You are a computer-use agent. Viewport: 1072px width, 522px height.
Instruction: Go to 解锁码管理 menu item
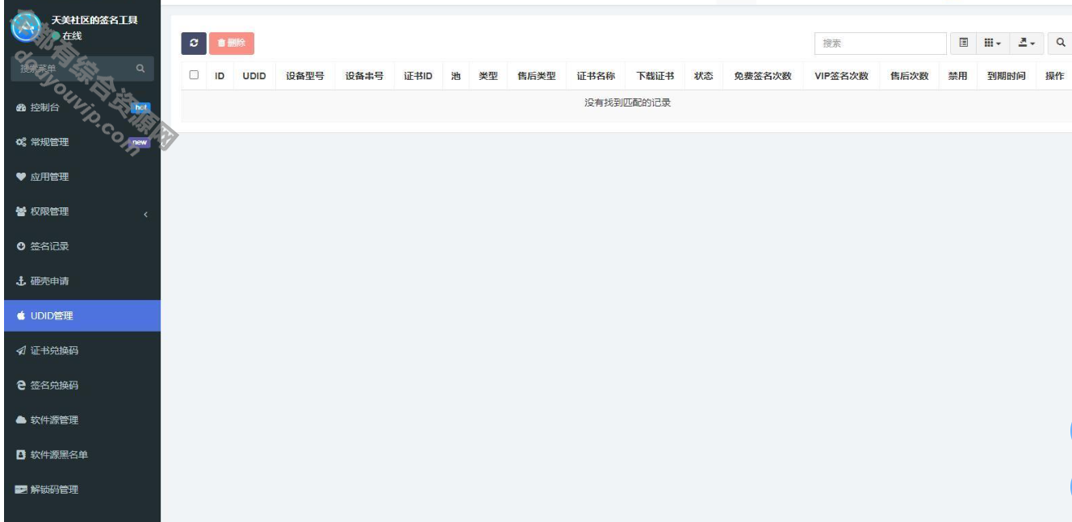coord(82,489)
